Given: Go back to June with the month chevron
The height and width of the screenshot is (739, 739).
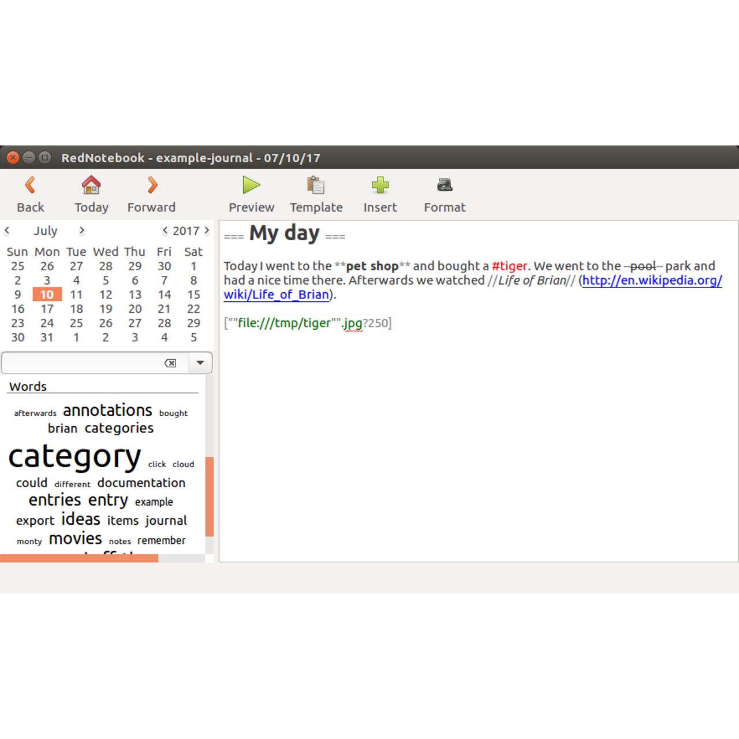Looking at the screenshot, I should [7, 230].
